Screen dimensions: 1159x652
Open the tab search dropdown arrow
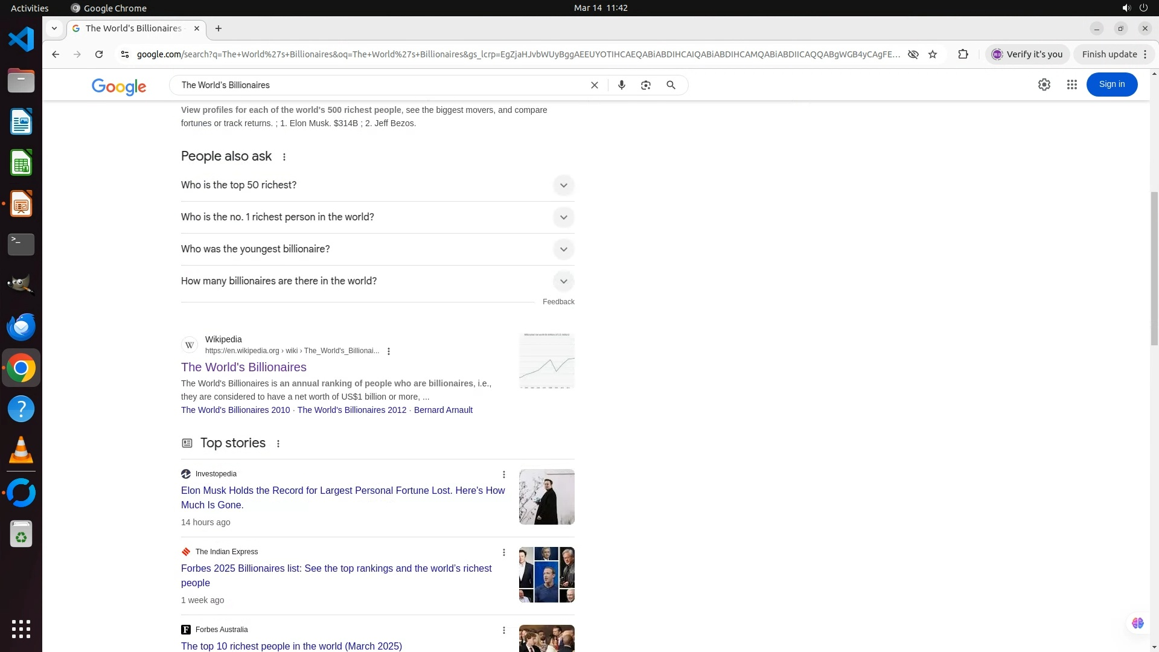coord(54,28)
